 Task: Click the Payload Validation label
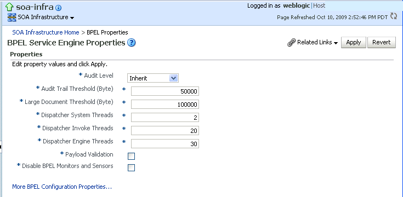coord(89,154)
